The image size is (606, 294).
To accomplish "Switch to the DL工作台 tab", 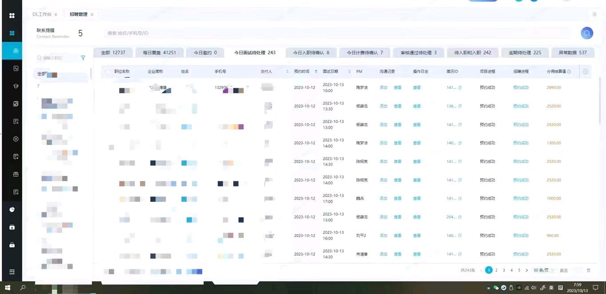I will tap(42, 15).
